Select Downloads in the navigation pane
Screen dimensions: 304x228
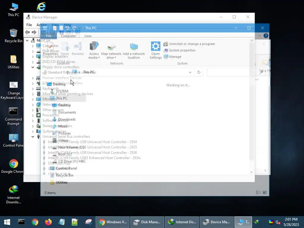tap(67, 119)
